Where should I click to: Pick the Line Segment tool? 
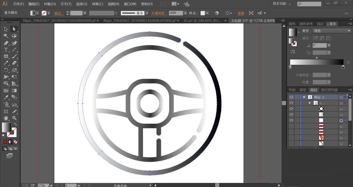(14, 49)
